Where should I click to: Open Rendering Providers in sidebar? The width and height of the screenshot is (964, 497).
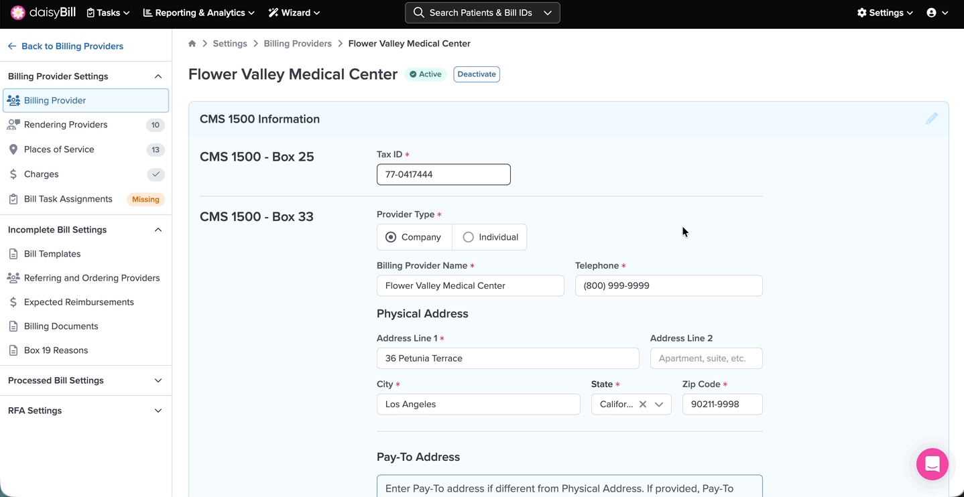click(x=66, y=125)
